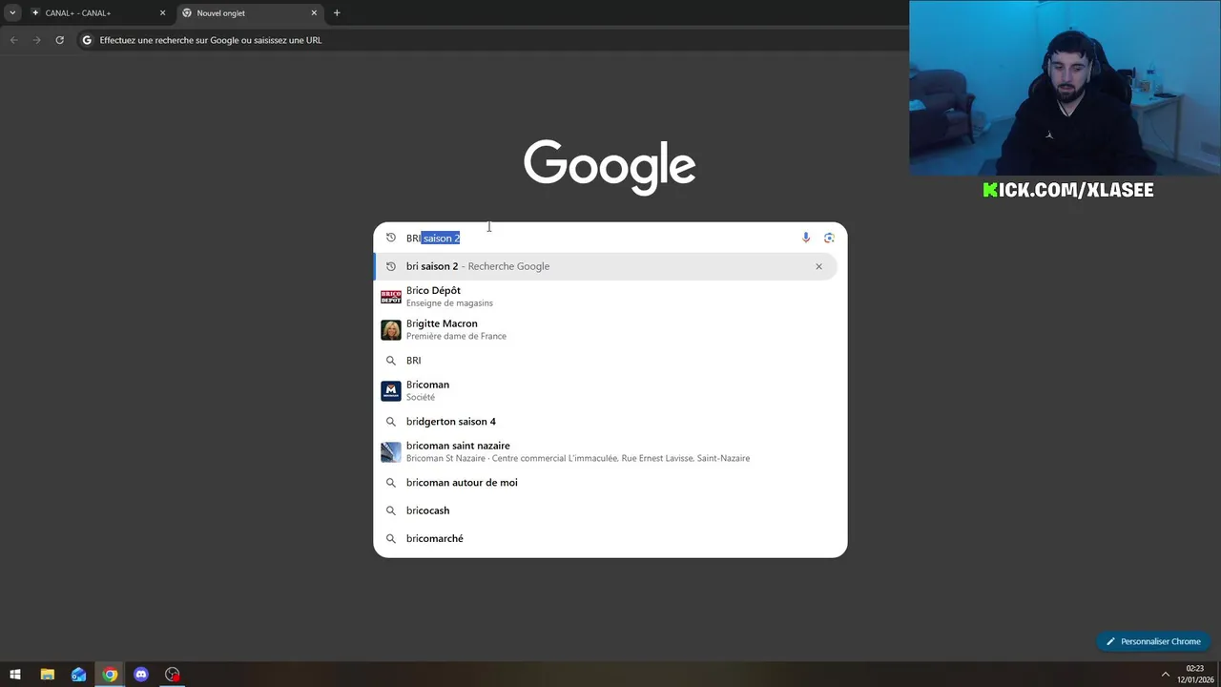Select the Nouvel onglet tab
Screen dimensions: 1221x687
pos(249,13)
